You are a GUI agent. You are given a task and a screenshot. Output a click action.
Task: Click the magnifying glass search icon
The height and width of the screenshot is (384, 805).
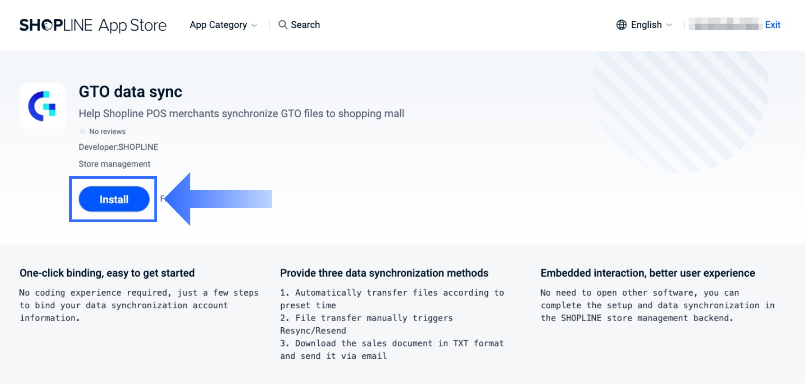[x=283, y=25]
